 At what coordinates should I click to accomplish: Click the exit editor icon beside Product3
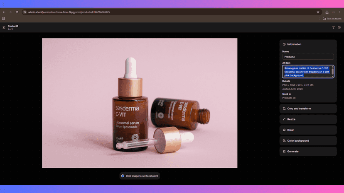4,28
